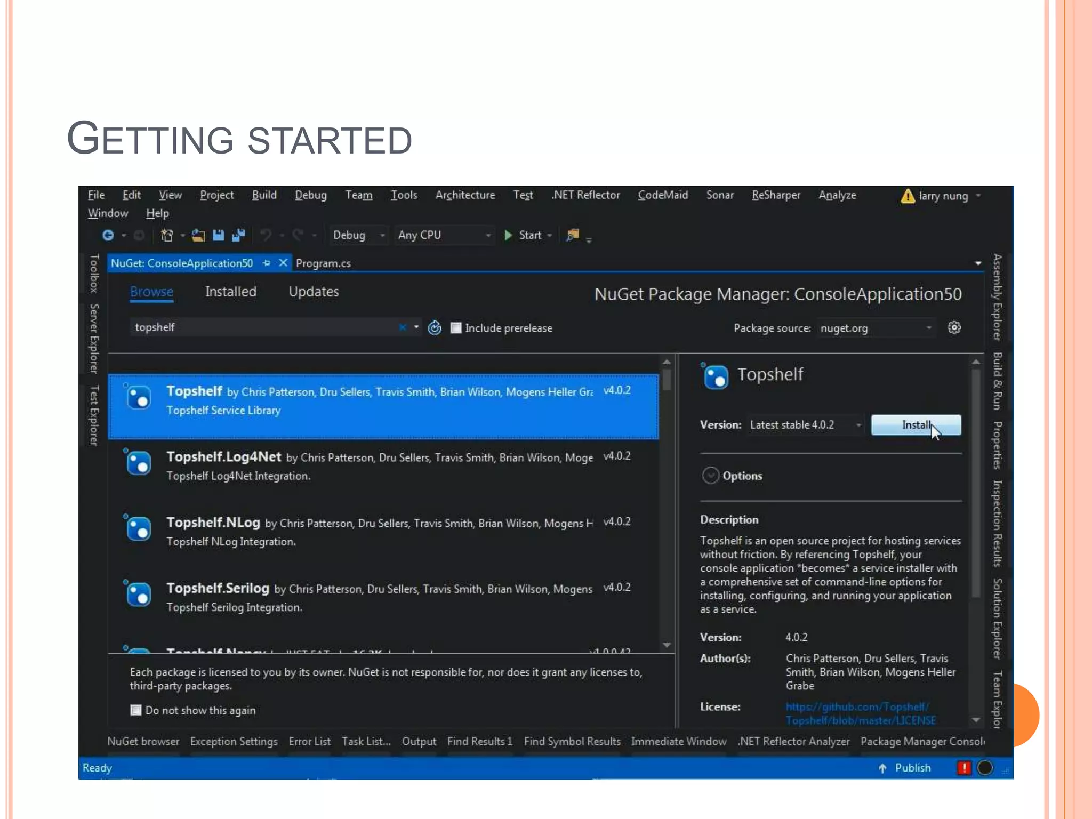Click the Topshelf logo in details pane
This screenshot has width=1092, height=819.
point(714,376)
